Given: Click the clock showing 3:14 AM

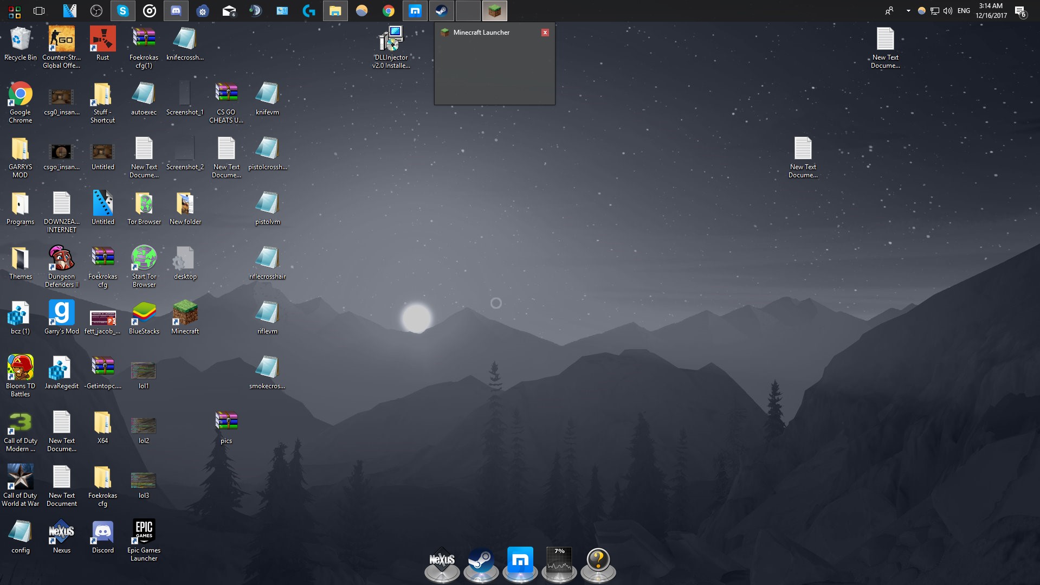Looking at the screenshot, I should point(991,11).
